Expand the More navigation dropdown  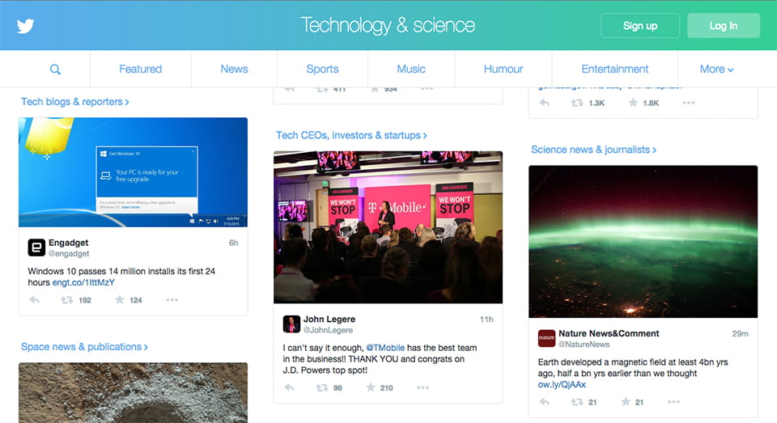coord(716,70)
